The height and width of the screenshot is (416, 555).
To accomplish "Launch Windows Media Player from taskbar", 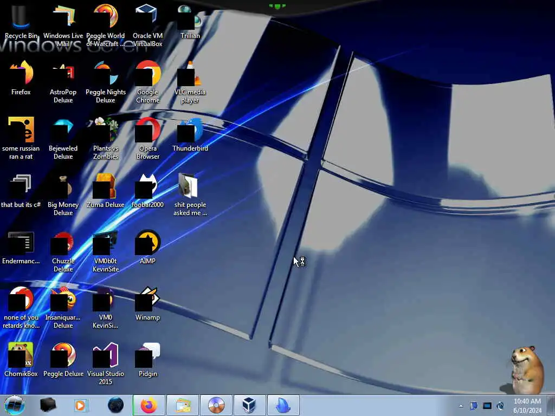I will 81,405.
